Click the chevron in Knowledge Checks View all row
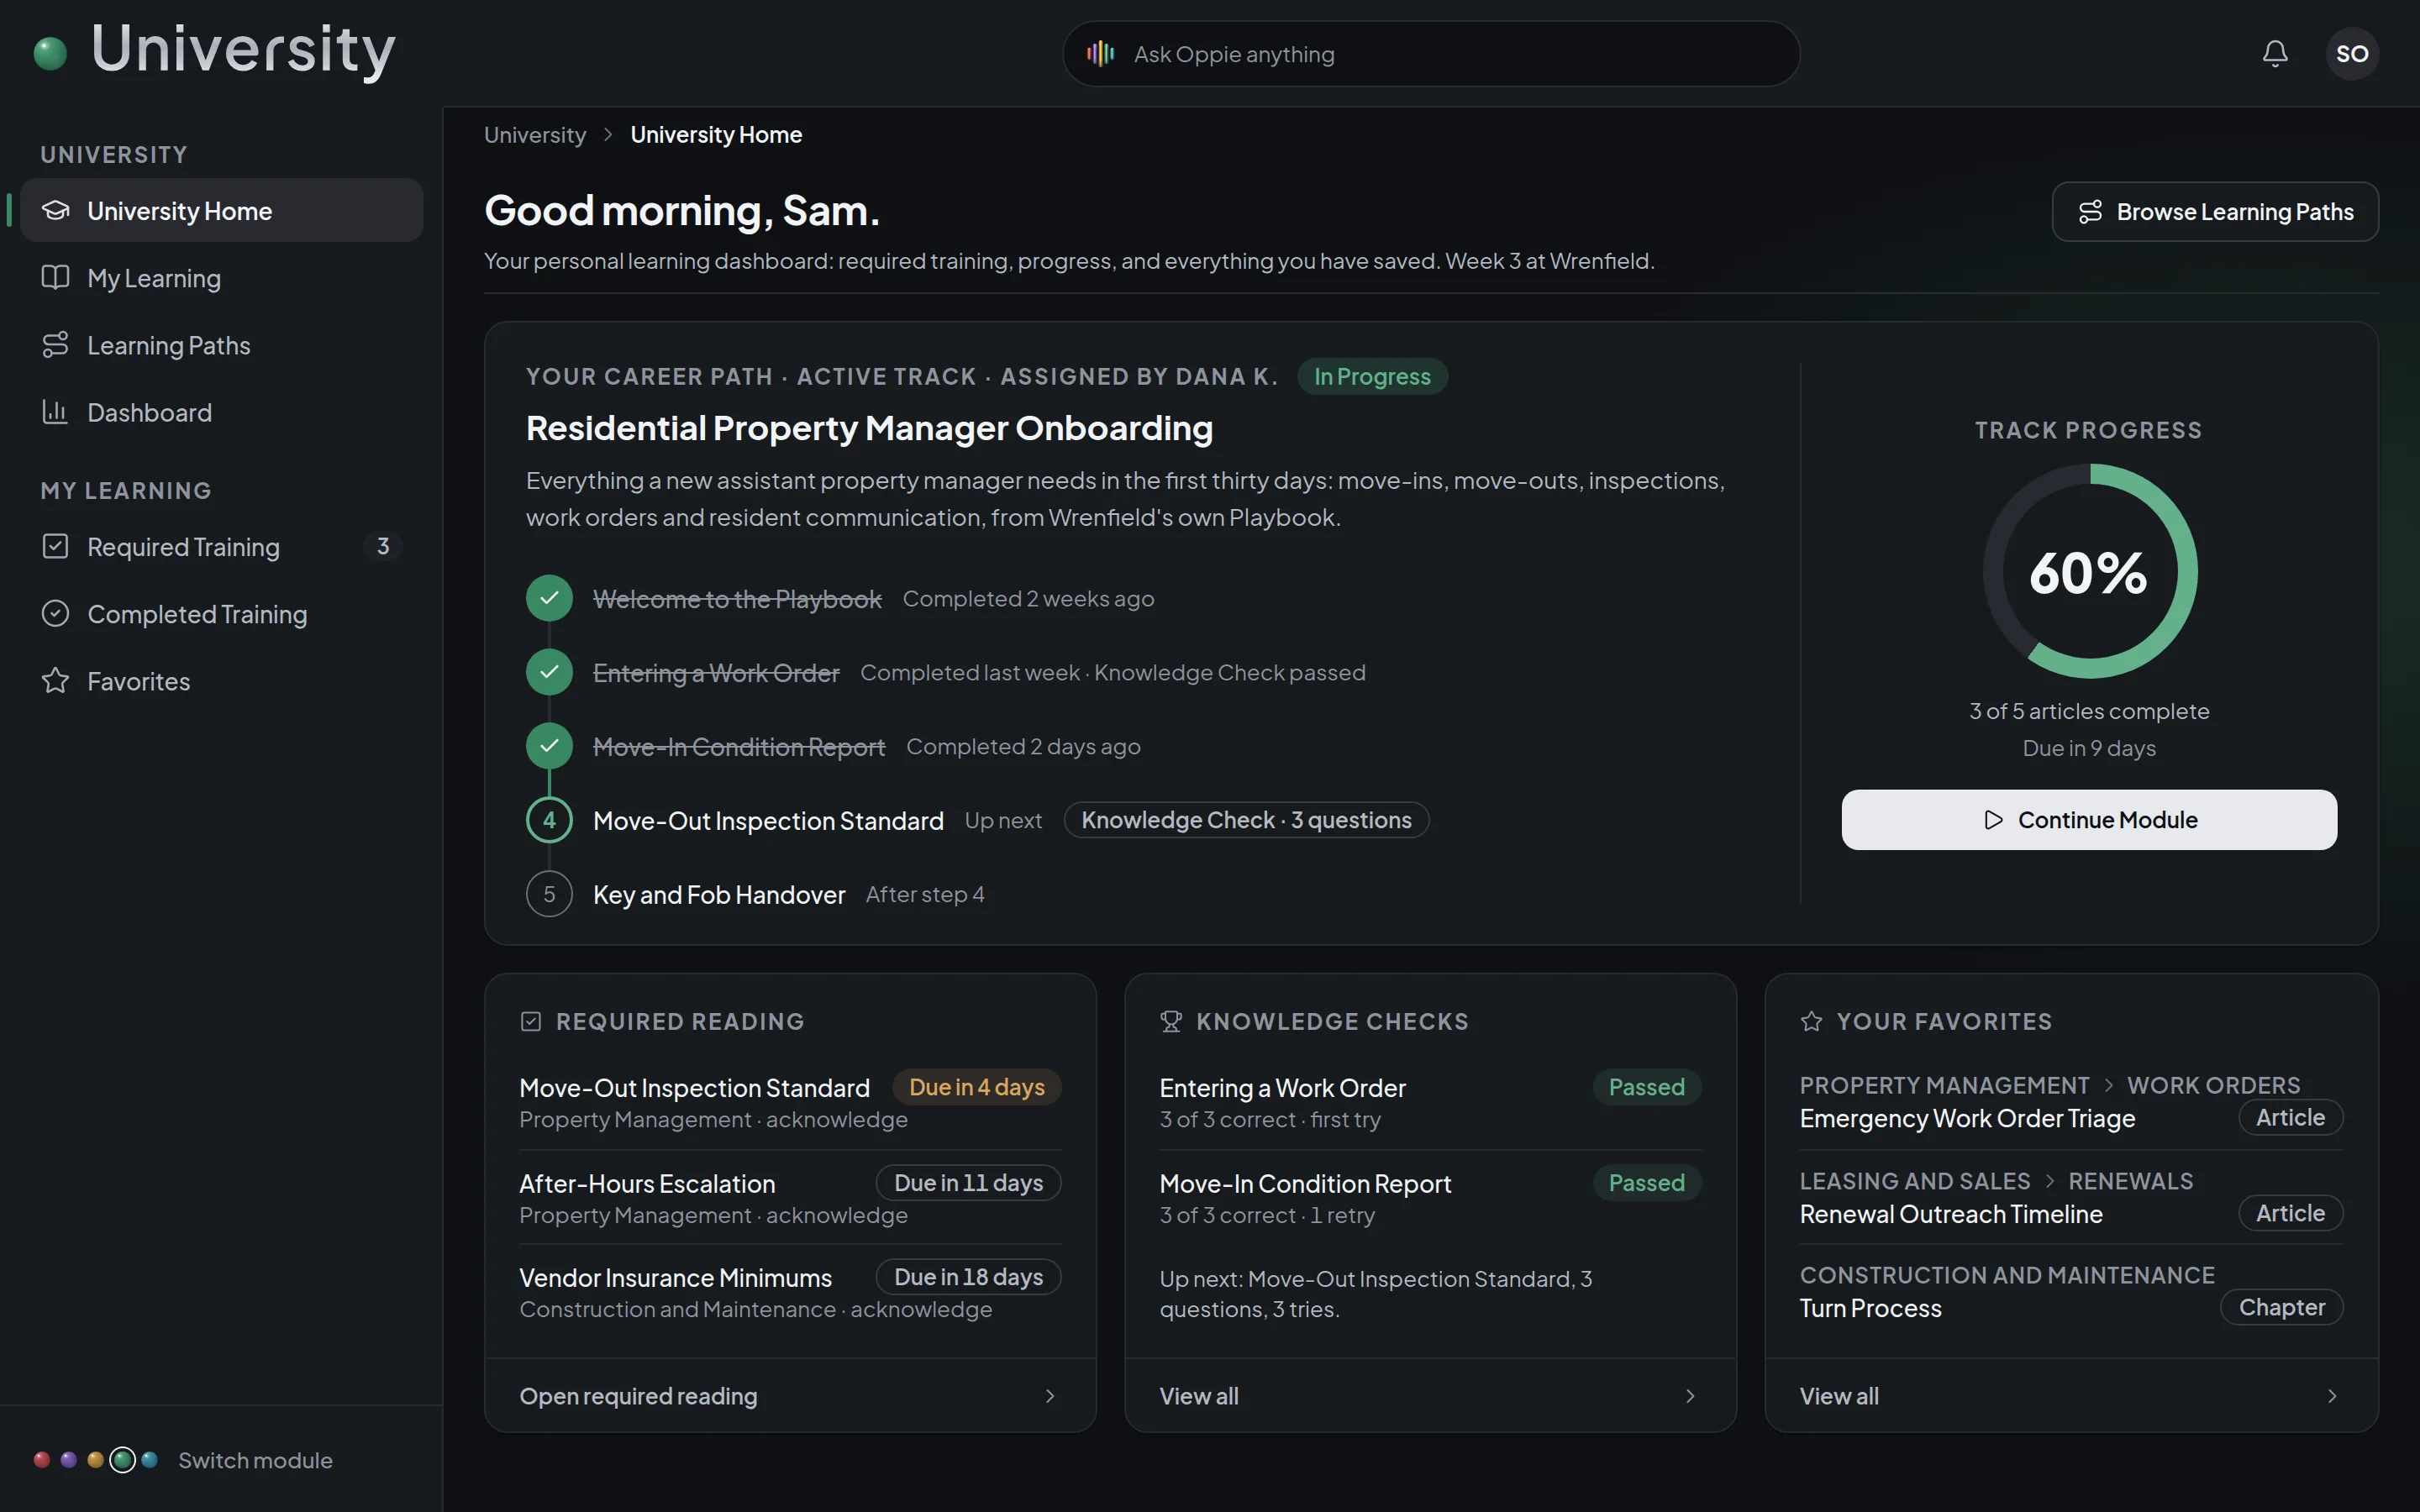 click(x=1690, y=1396)
